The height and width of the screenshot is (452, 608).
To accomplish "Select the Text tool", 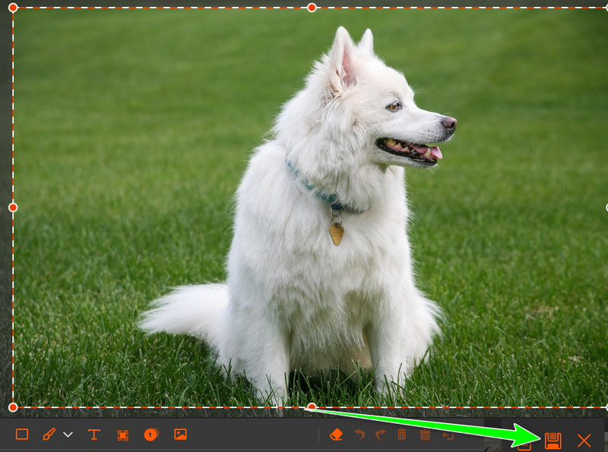I will point(93,435).
